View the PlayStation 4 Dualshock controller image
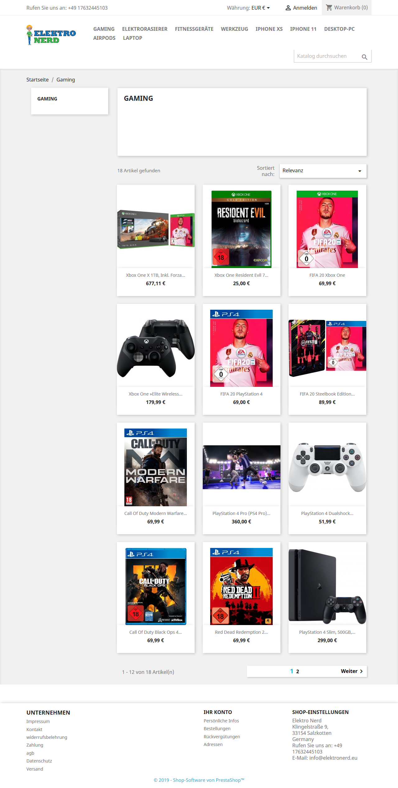The height and width of the screenshot is (788, 398). click(x=327, y=467)
